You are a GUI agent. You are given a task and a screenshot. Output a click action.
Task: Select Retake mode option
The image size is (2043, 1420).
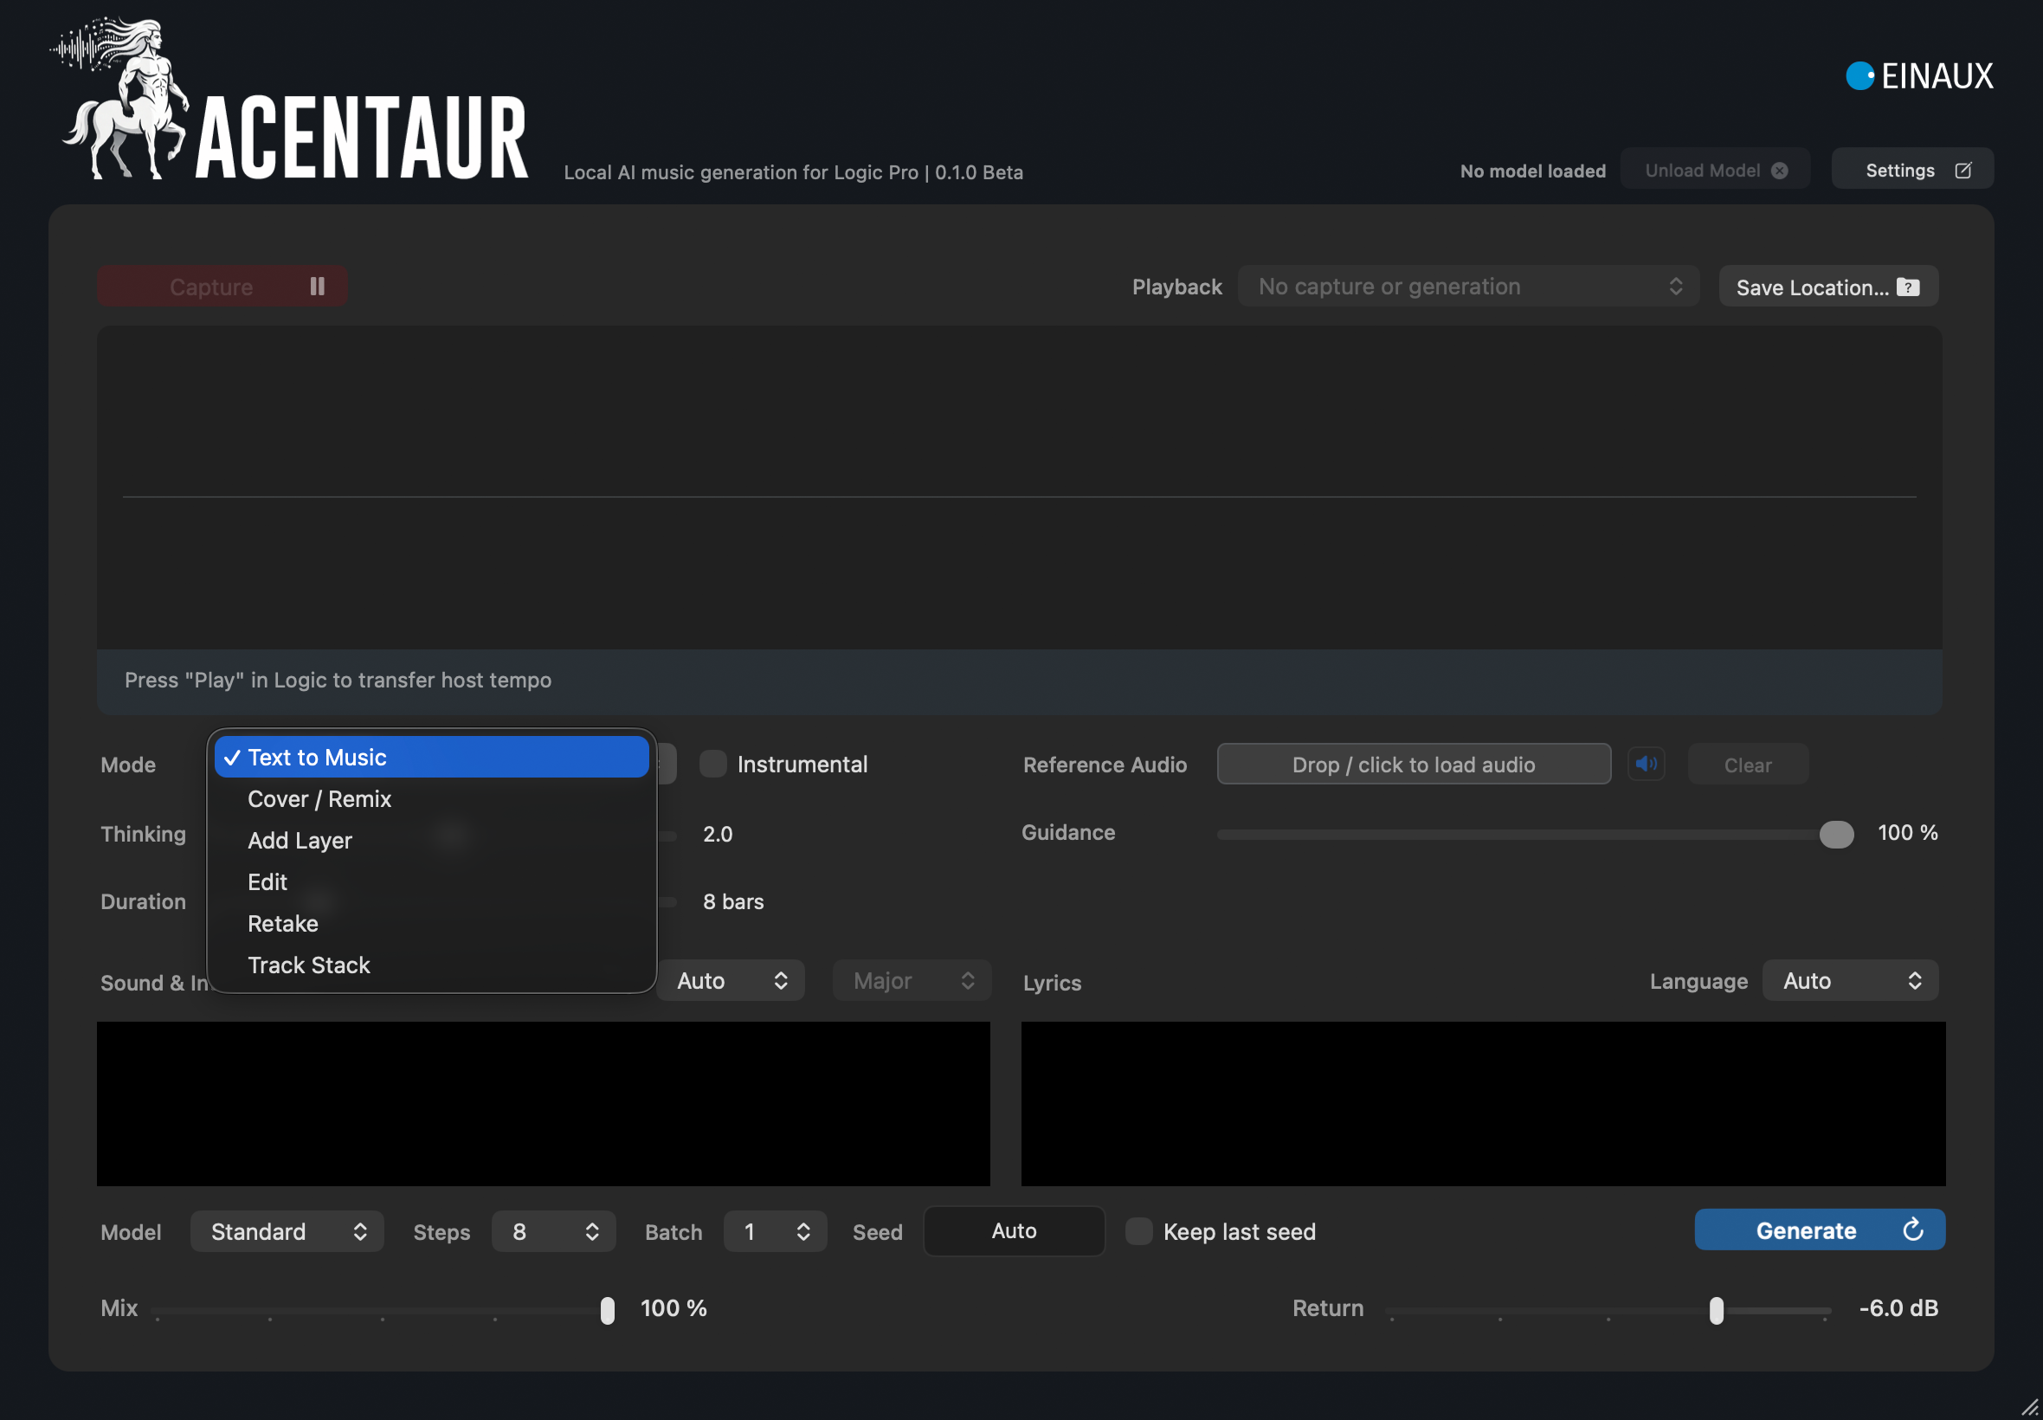coord(431,923)
